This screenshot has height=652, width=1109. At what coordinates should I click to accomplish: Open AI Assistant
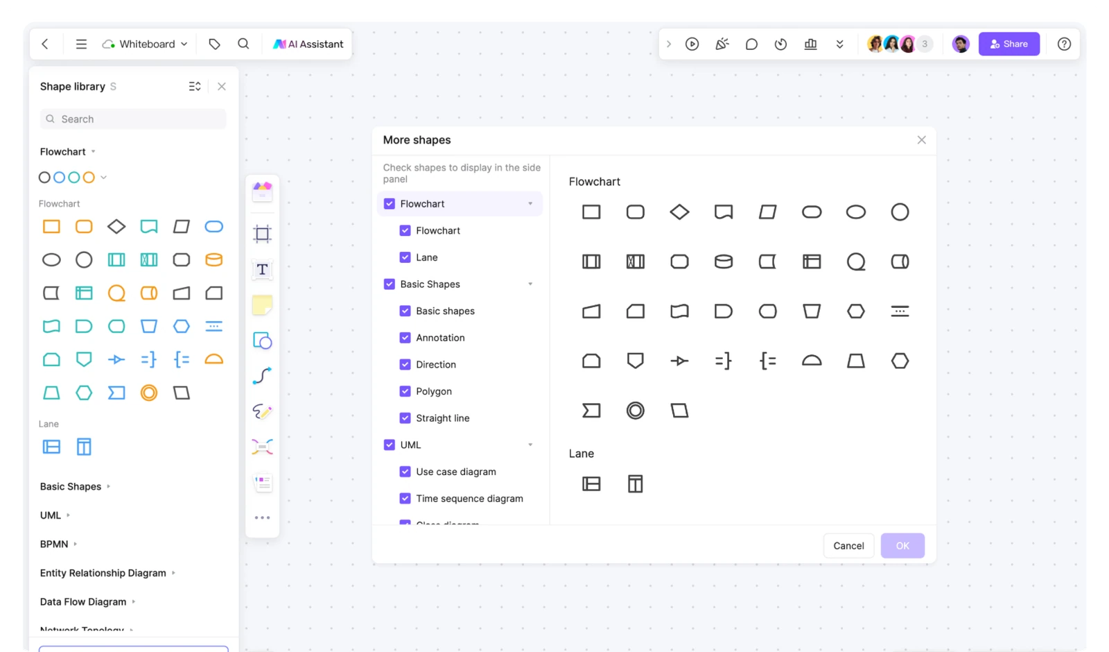(x=308, y=44)
